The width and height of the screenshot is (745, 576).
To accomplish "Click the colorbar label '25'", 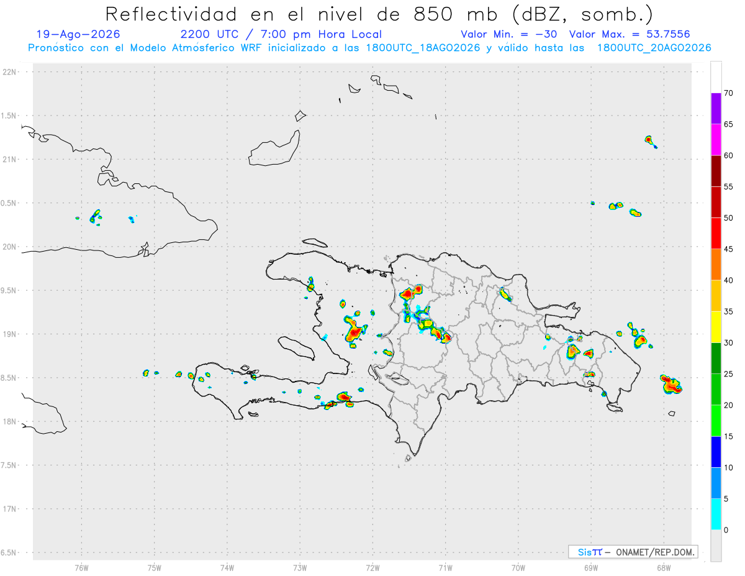I will click(x=728, y=374).
